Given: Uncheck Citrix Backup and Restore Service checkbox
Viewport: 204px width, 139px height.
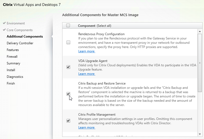Looking at the screenshot, I should pos(68,94).
